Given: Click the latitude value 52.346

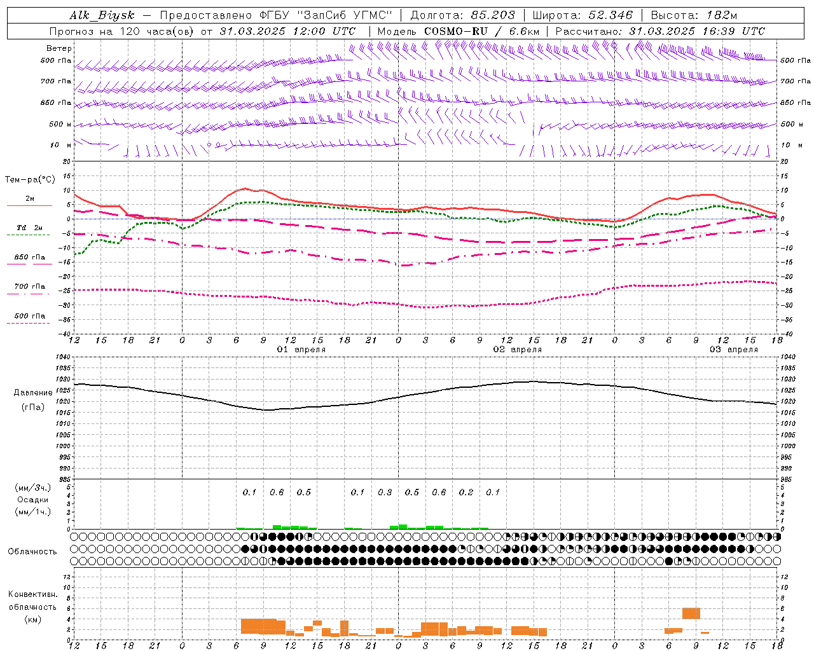Looking at the screenshot, I should [x=611, y=15].
